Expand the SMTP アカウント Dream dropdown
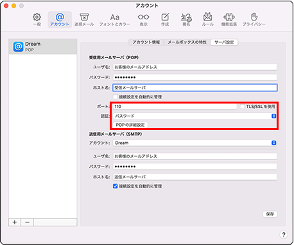The image size is (294, 245). 195,143
